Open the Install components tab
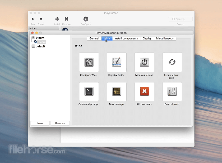 tap(126, 38)
